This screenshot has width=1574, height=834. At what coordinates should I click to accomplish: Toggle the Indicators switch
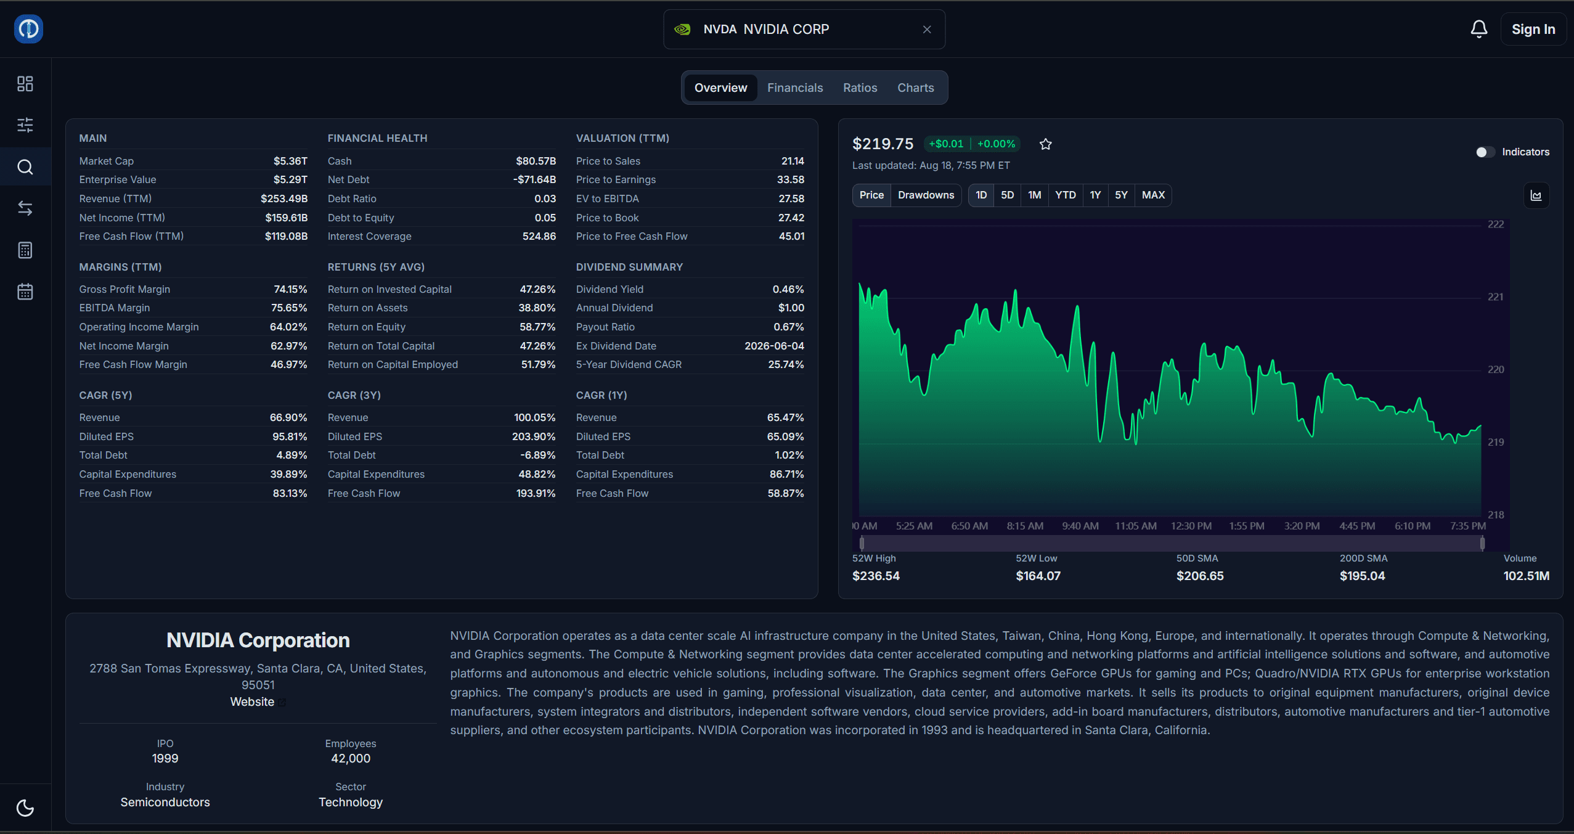click(1485, 152)
